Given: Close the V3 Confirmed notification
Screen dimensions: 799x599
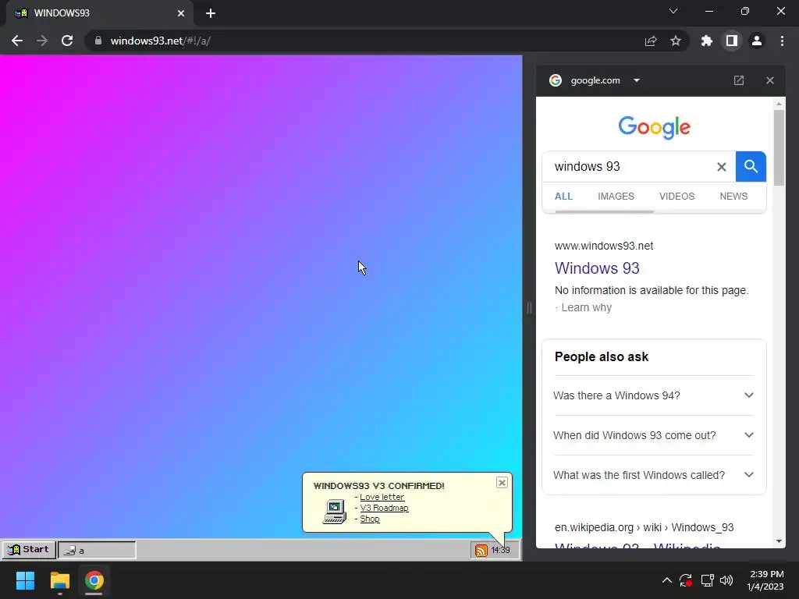Looking at the screenshot, I should click(x=502, y=483).
